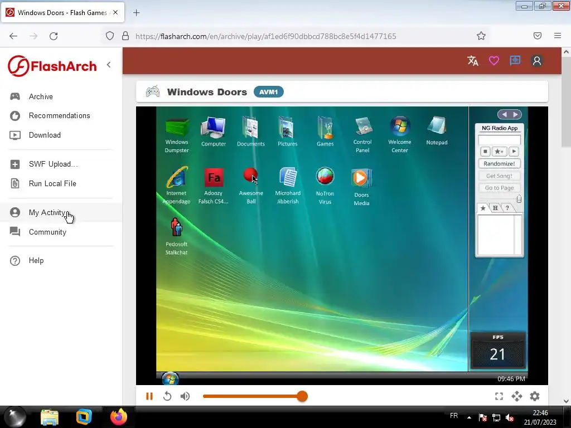Viewport: 571px width, 428px height.
Task: Click the NG Radio song input field
Action: [499, 140]
